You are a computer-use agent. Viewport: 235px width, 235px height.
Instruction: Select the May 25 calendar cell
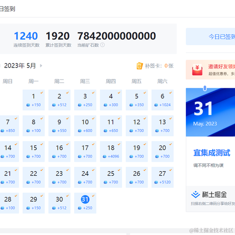pos(111,177)
